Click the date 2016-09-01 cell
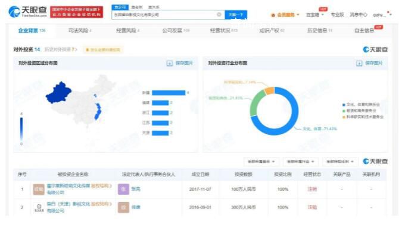 (x=200, y=207)
